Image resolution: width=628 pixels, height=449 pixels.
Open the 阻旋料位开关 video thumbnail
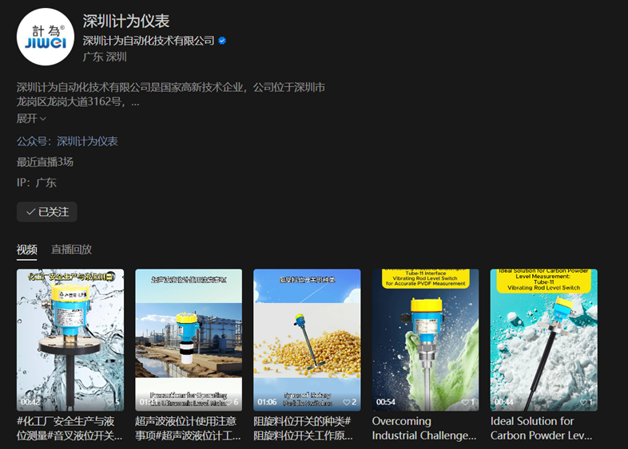point(307,340)
